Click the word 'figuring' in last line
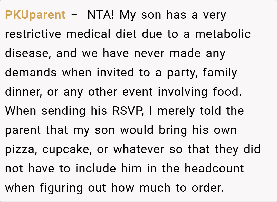 [x=61, y=188]
